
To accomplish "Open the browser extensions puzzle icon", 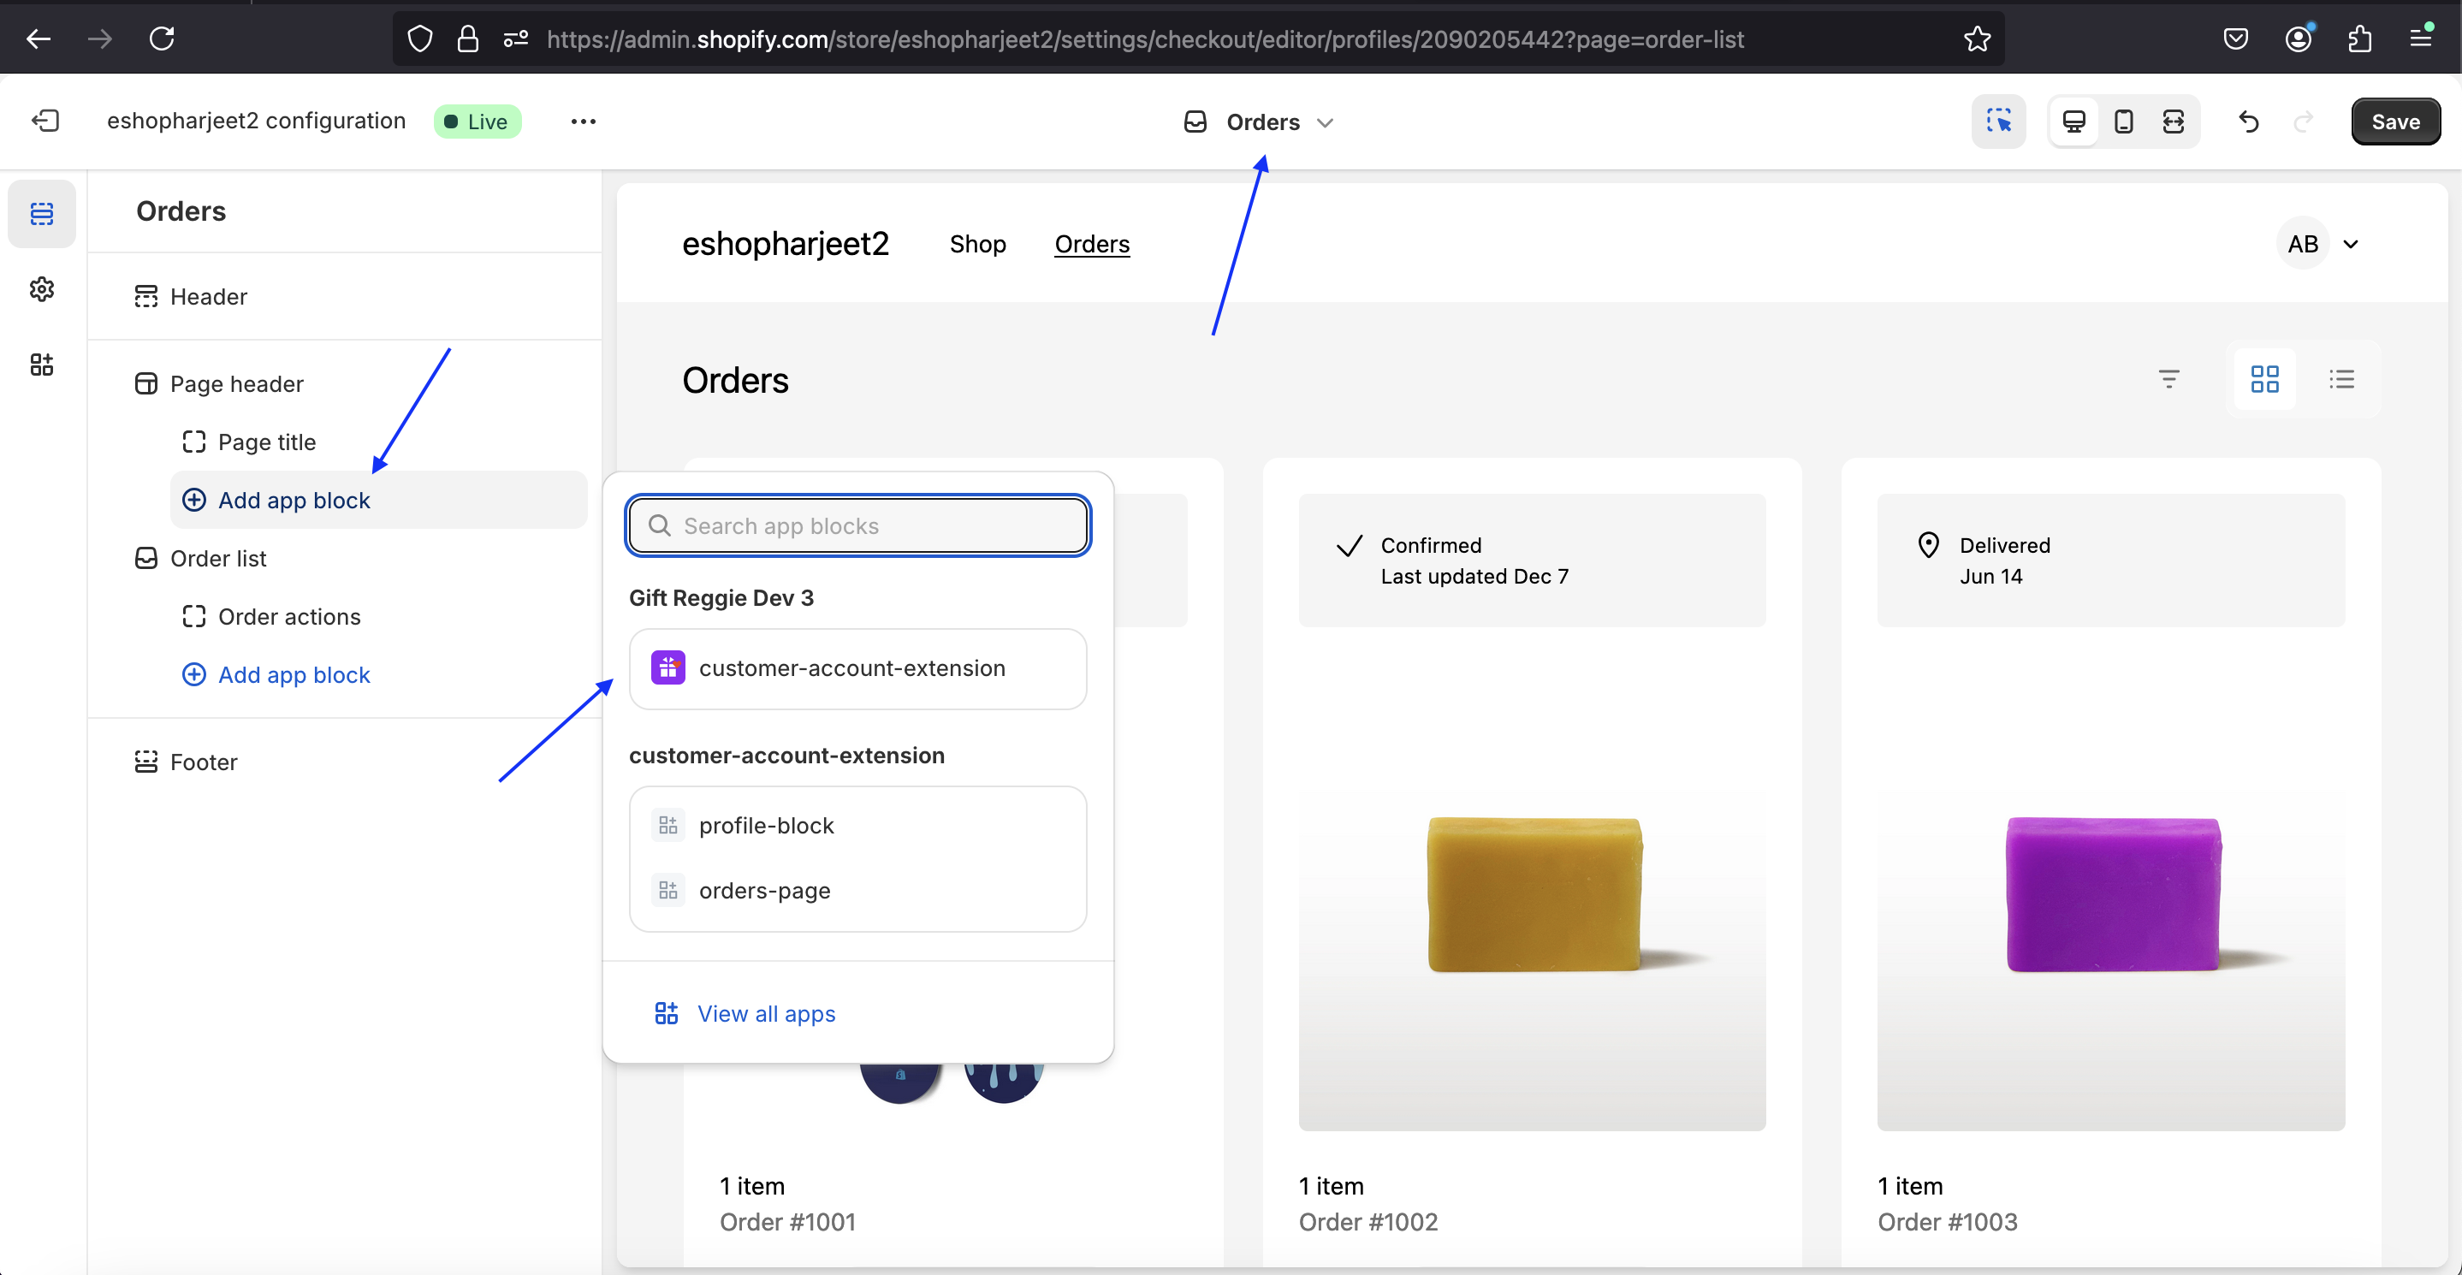I will [x=2359, y=39].
